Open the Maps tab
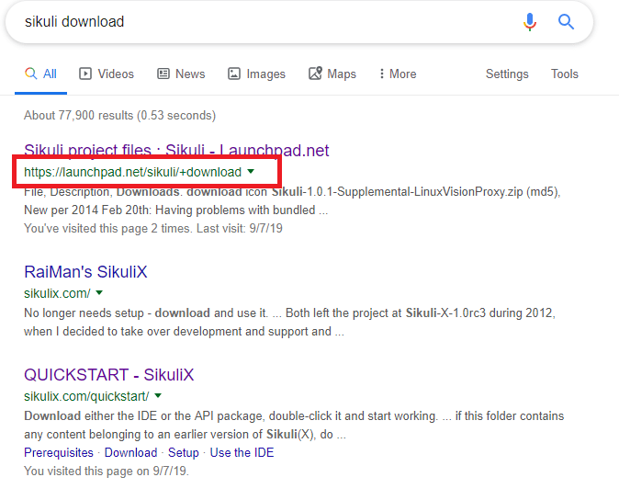619x500 pixels. (332, 74)
